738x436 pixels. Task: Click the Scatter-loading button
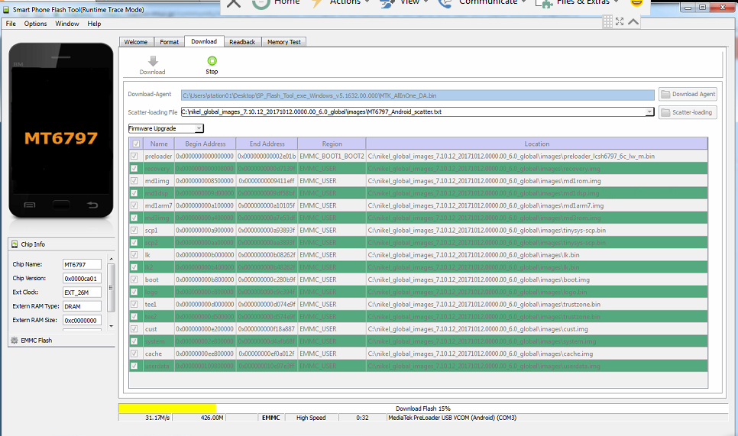688,112
